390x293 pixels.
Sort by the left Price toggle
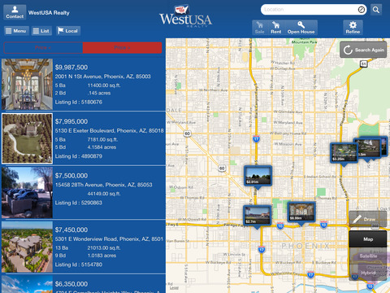43,48
